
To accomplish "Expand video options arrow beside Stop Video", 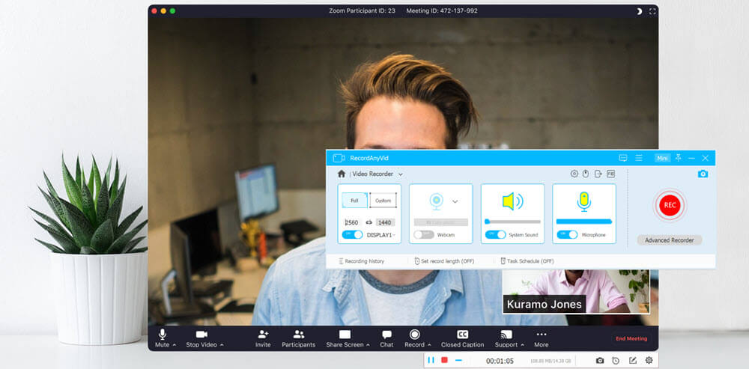I will click(222, 344).
